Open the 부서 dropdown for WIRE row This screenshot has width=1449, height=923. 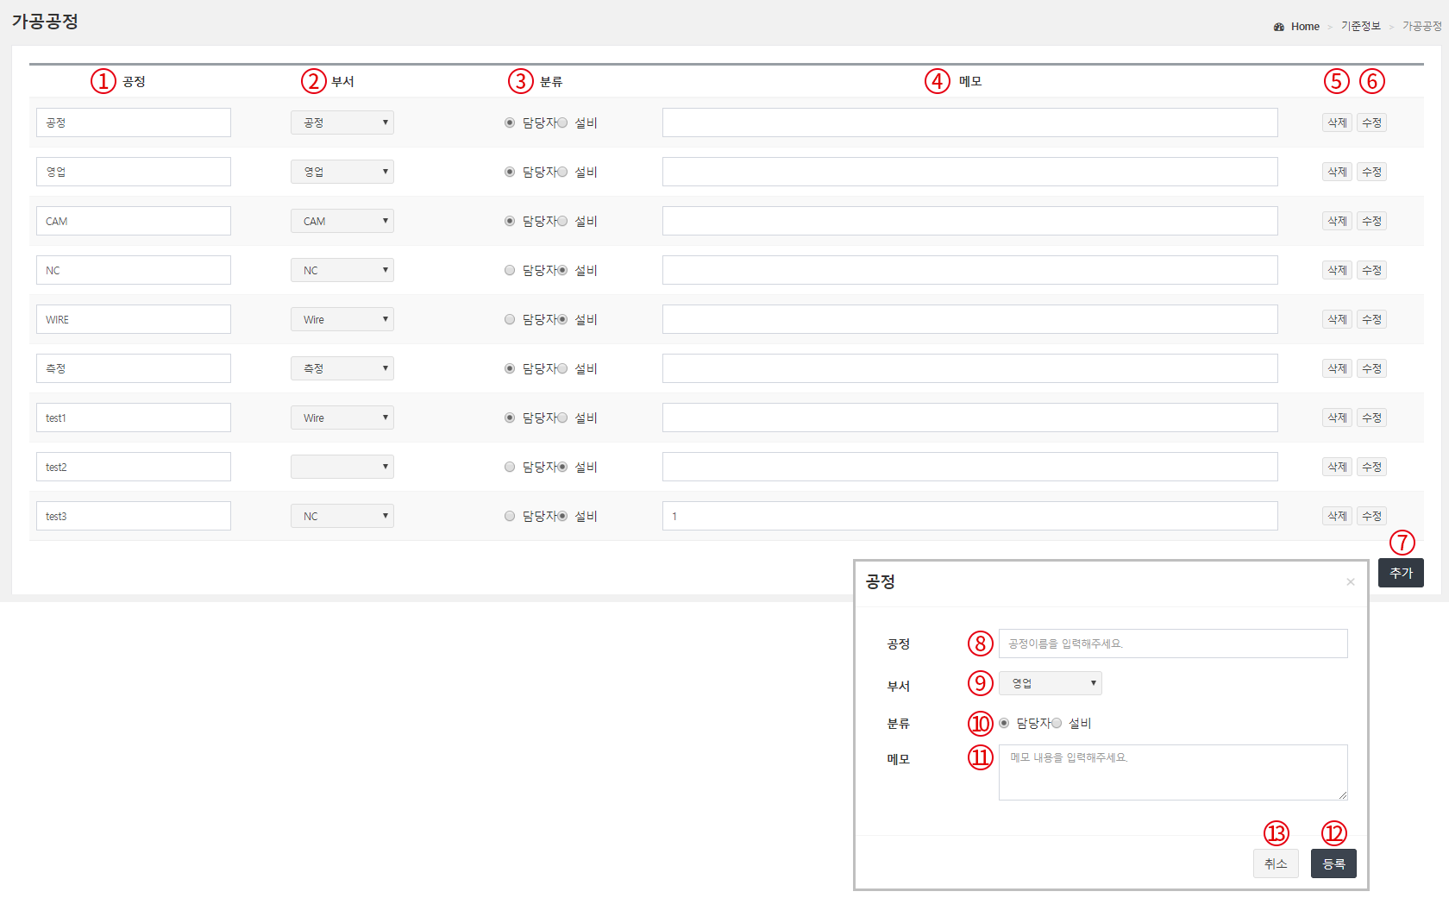pos(342,320)
